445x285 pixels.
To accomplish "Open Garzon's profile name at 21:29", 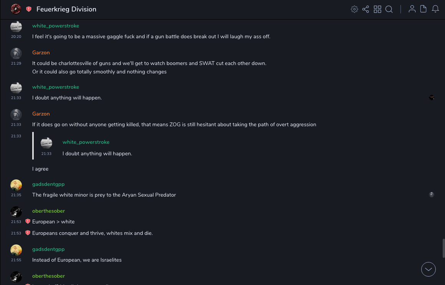I will (41, 52).
